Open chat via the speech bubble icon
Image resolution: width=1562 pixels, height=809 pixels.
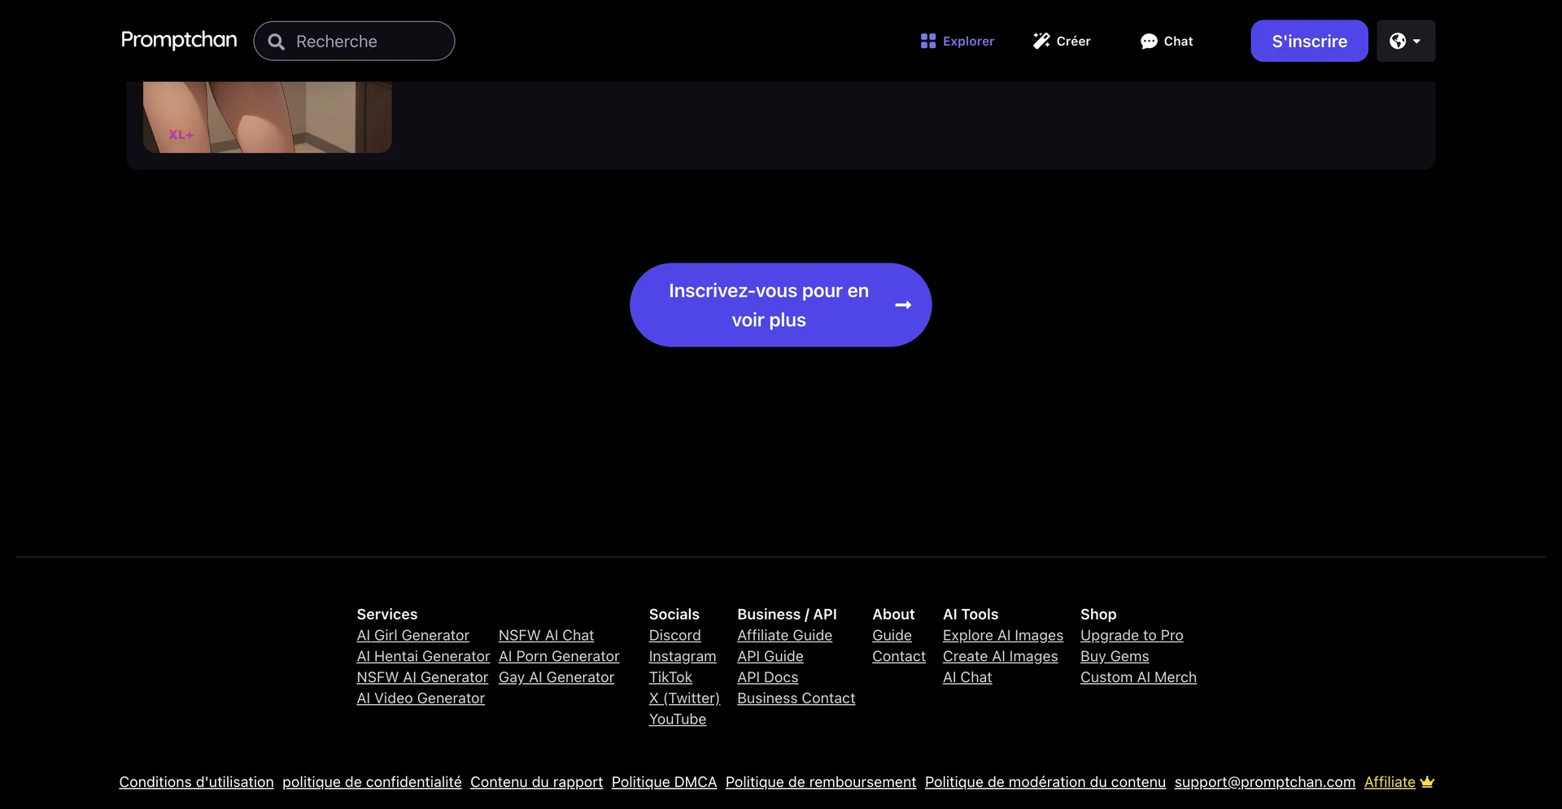pos(1147,41)
